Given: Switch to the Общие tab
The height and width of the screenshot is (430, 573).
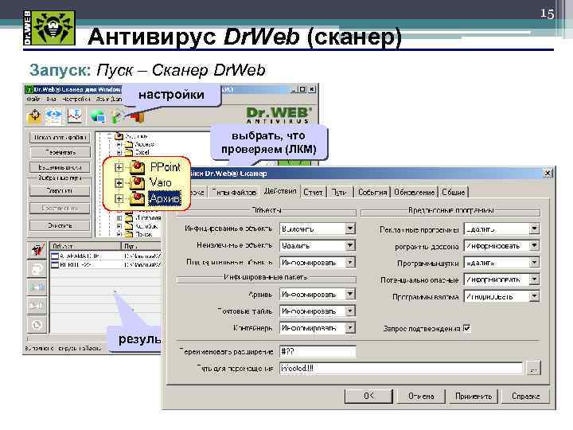Looking at the screenshot, I should pos(453,192).
